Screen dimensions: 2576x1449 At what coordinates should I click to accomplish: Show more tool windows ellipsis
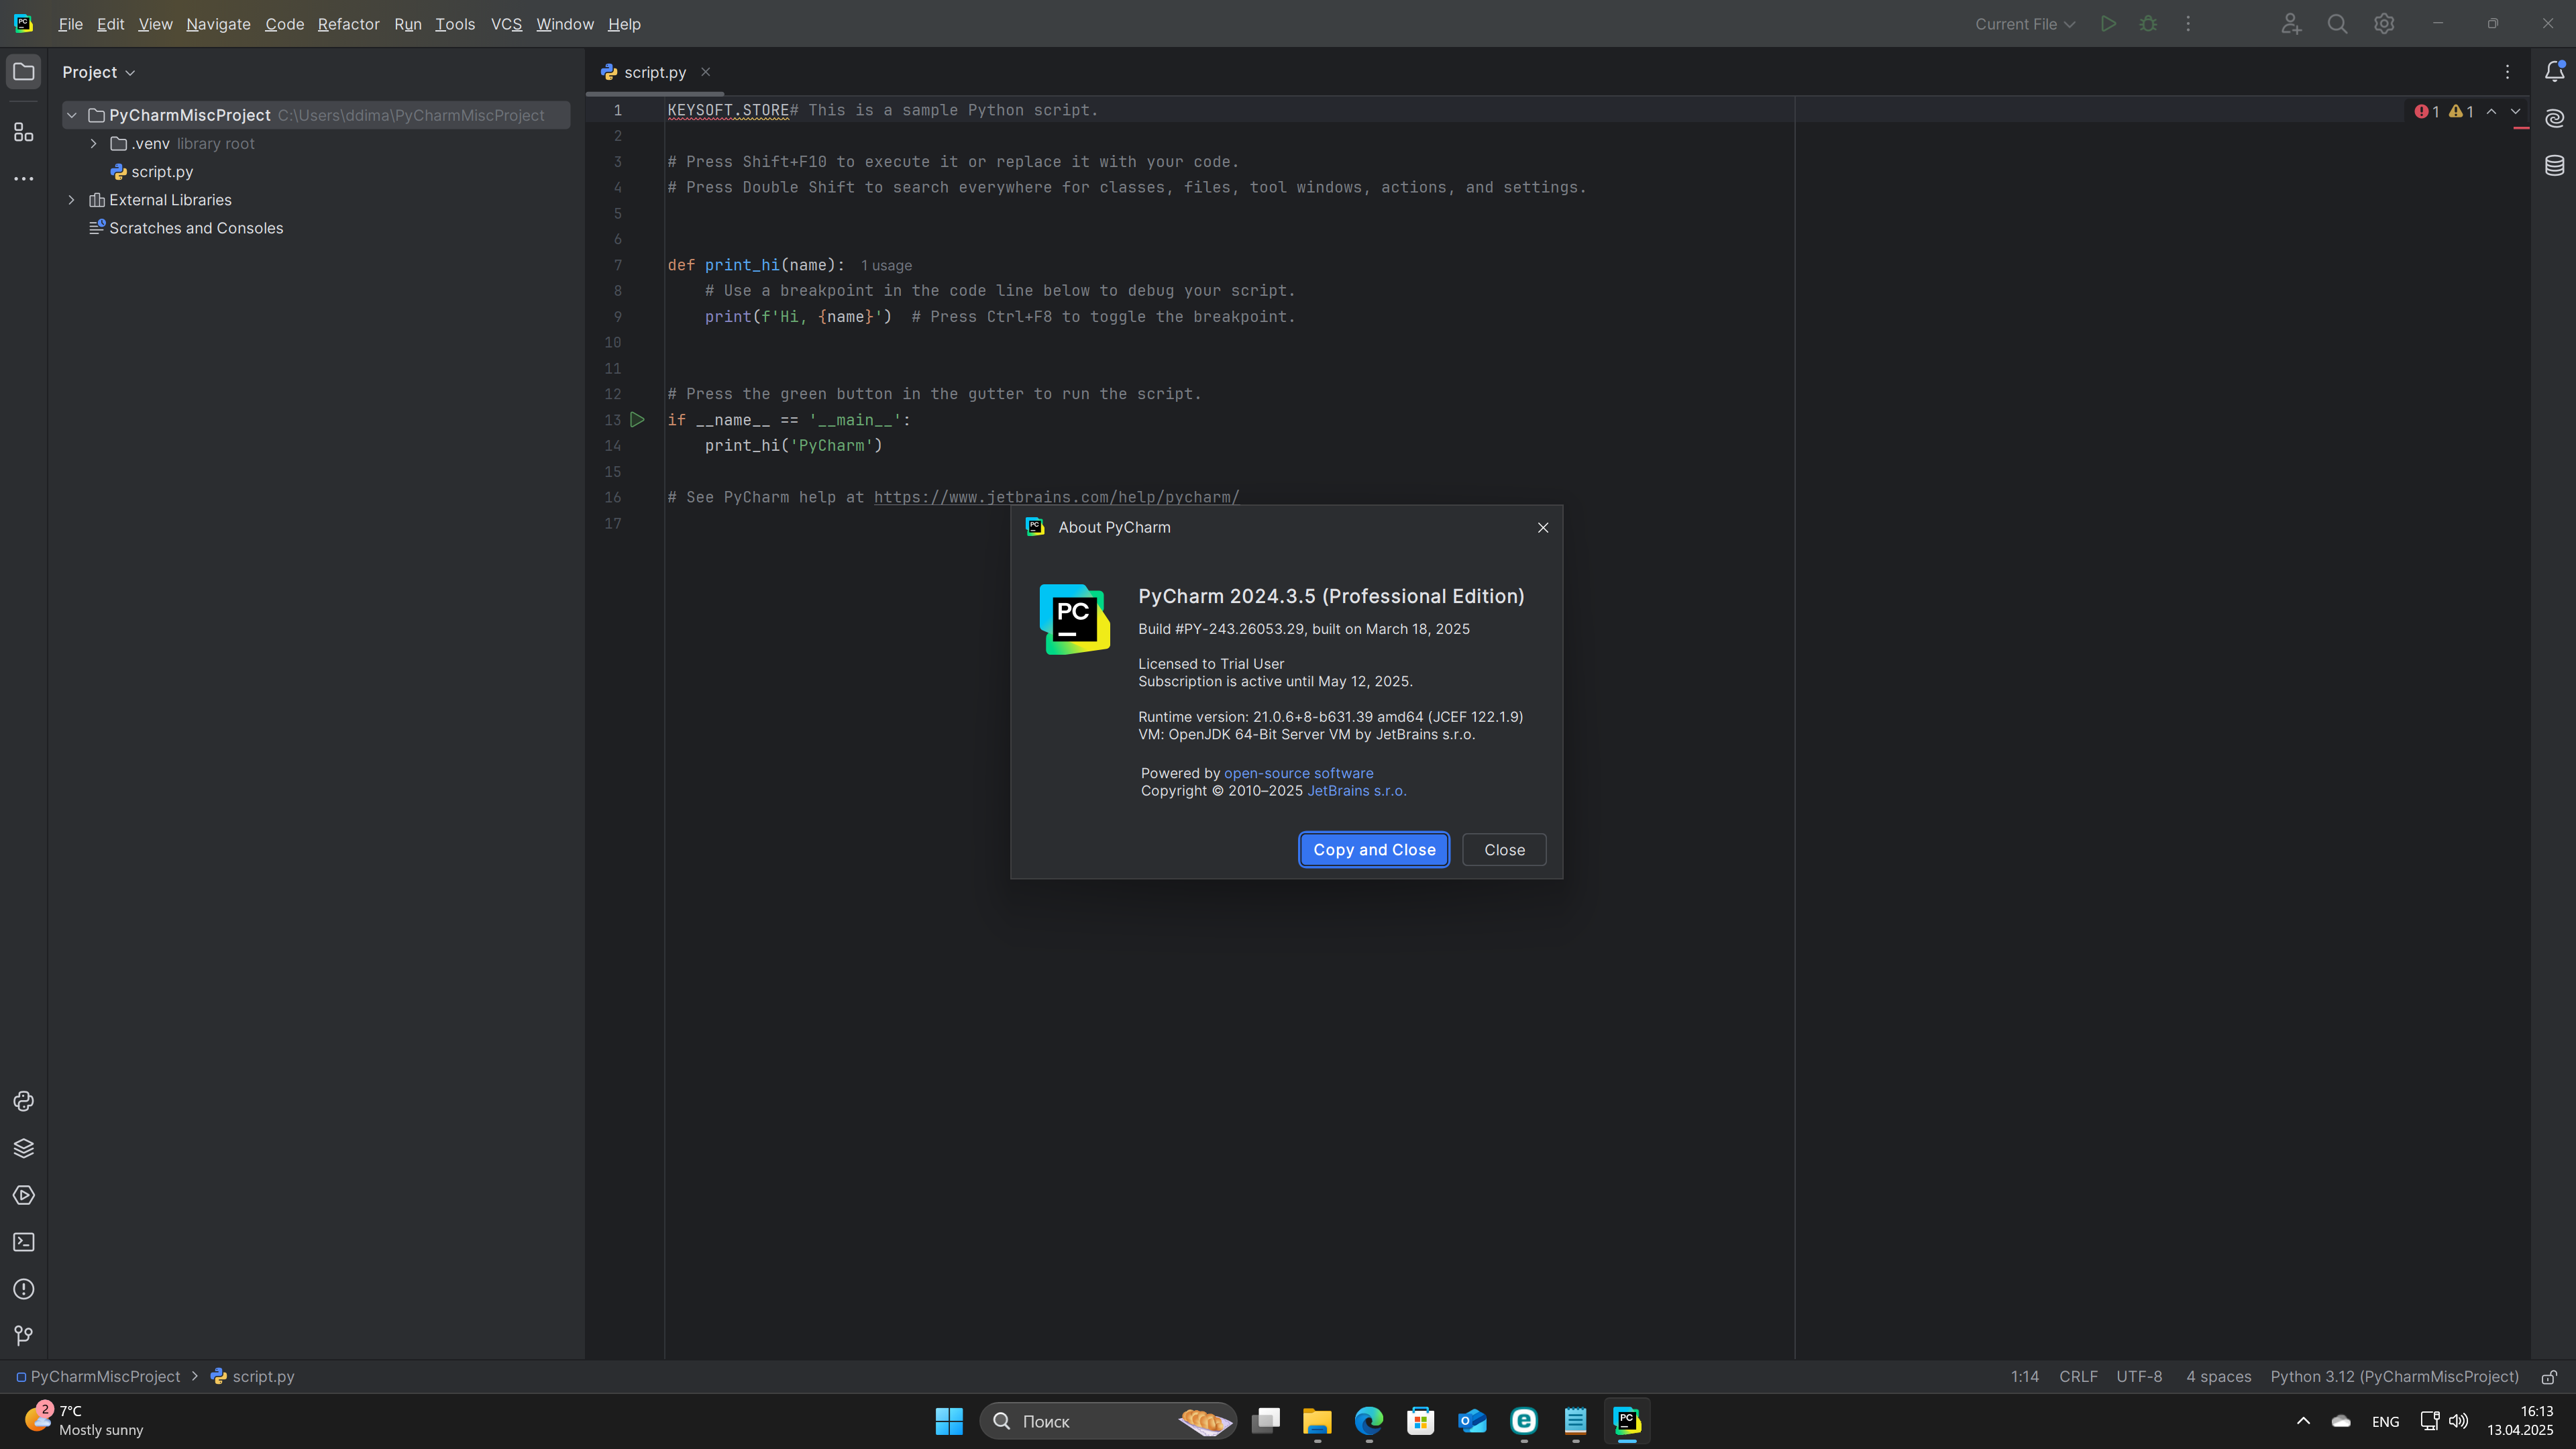24,179
